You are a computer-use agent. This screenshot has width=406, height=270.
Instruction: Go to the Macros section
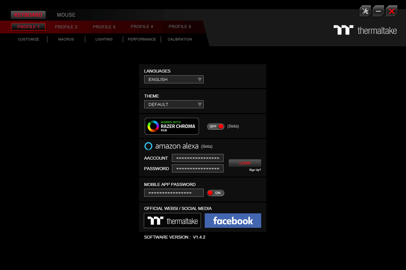(x=66, y=39)
